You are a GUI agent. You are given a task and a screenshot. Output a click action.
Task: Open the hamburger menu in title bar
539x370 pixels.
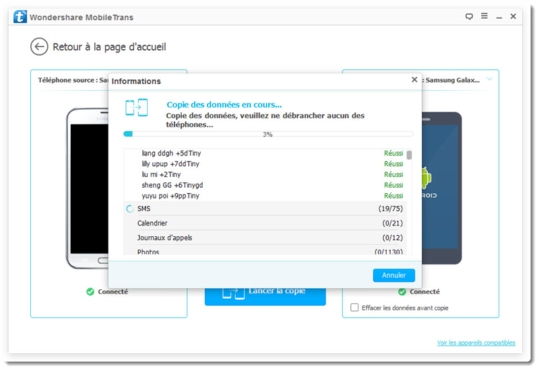484,15
